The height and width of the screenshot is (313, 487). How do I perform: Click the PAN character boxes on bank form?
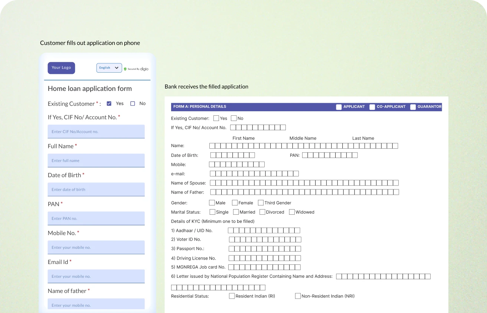(330, 155)
